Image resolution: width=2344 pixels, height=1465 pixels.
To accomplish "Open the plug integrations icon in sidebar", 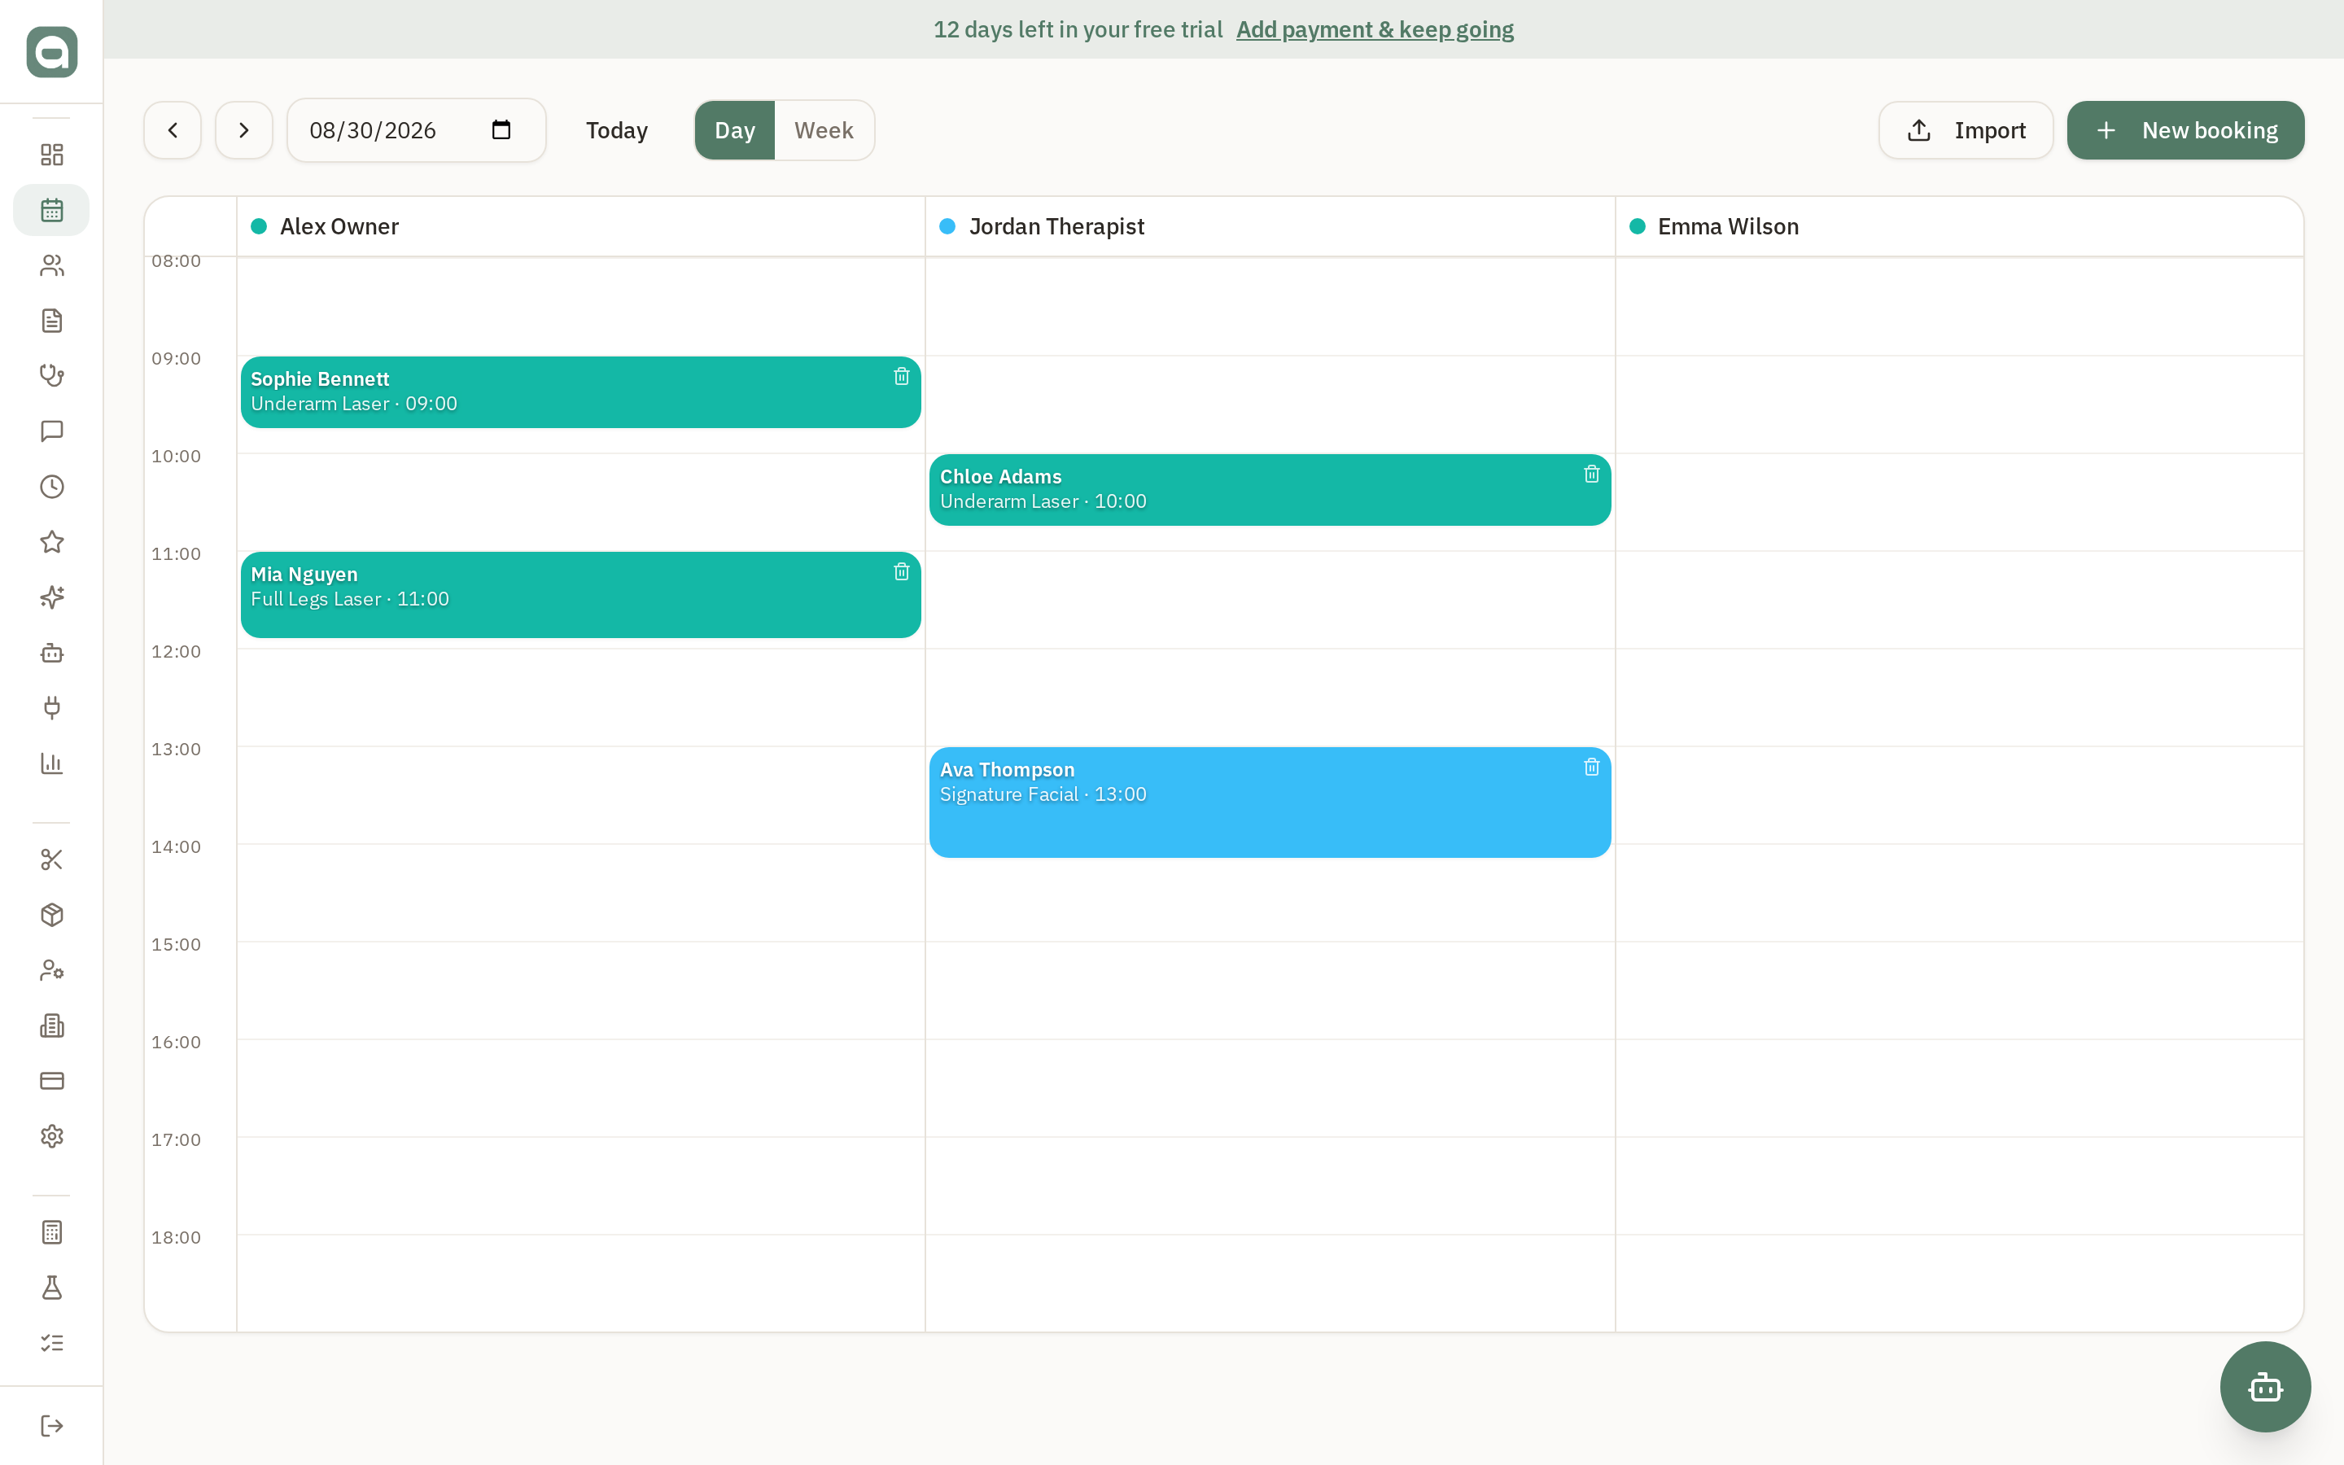I will 51,708.
